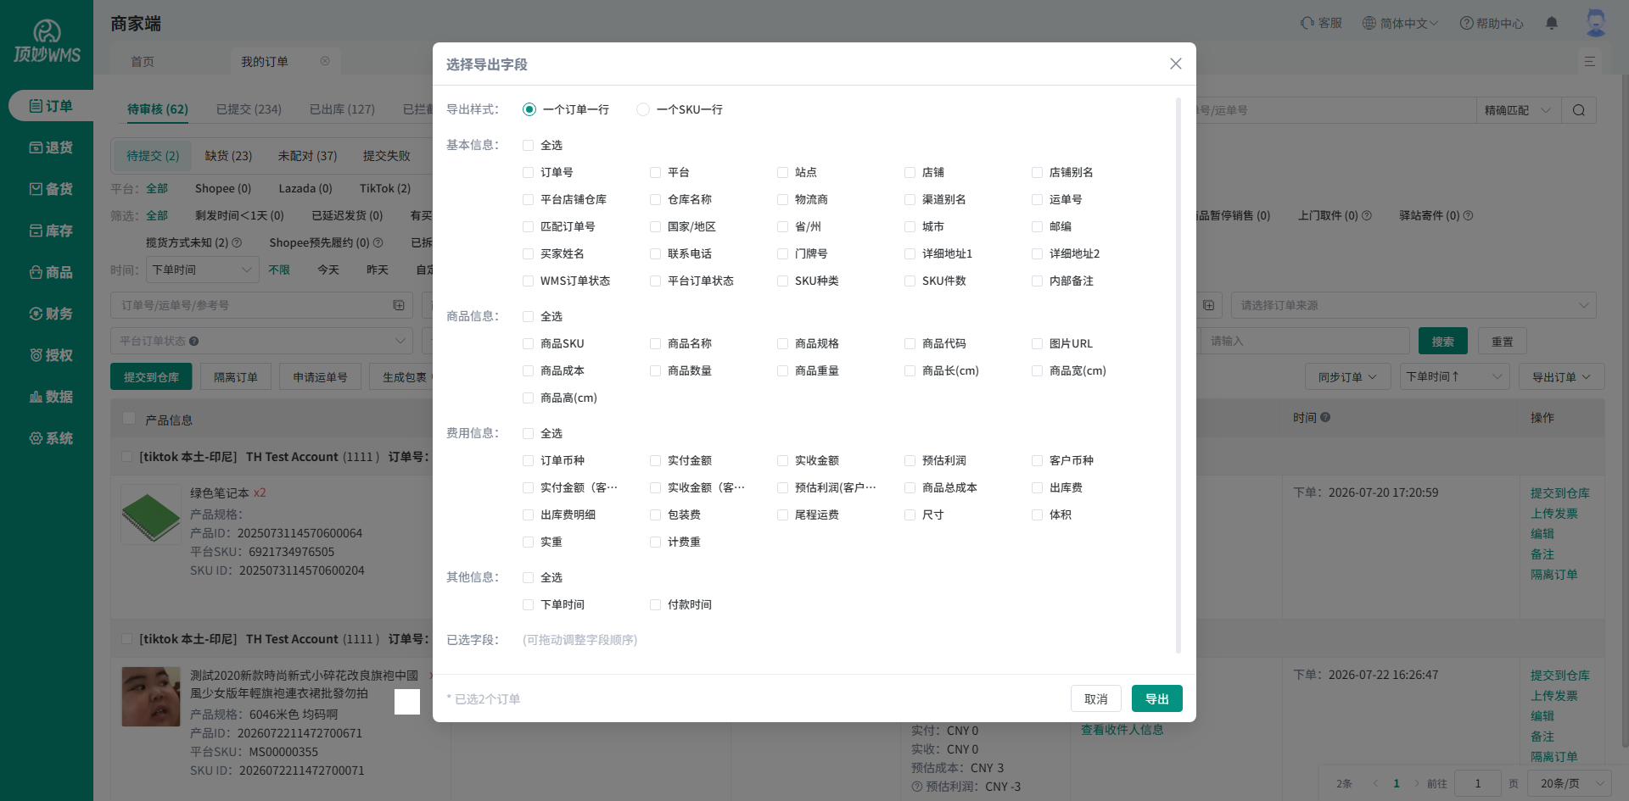Click the 时间 column help icon

(1325, 417)
